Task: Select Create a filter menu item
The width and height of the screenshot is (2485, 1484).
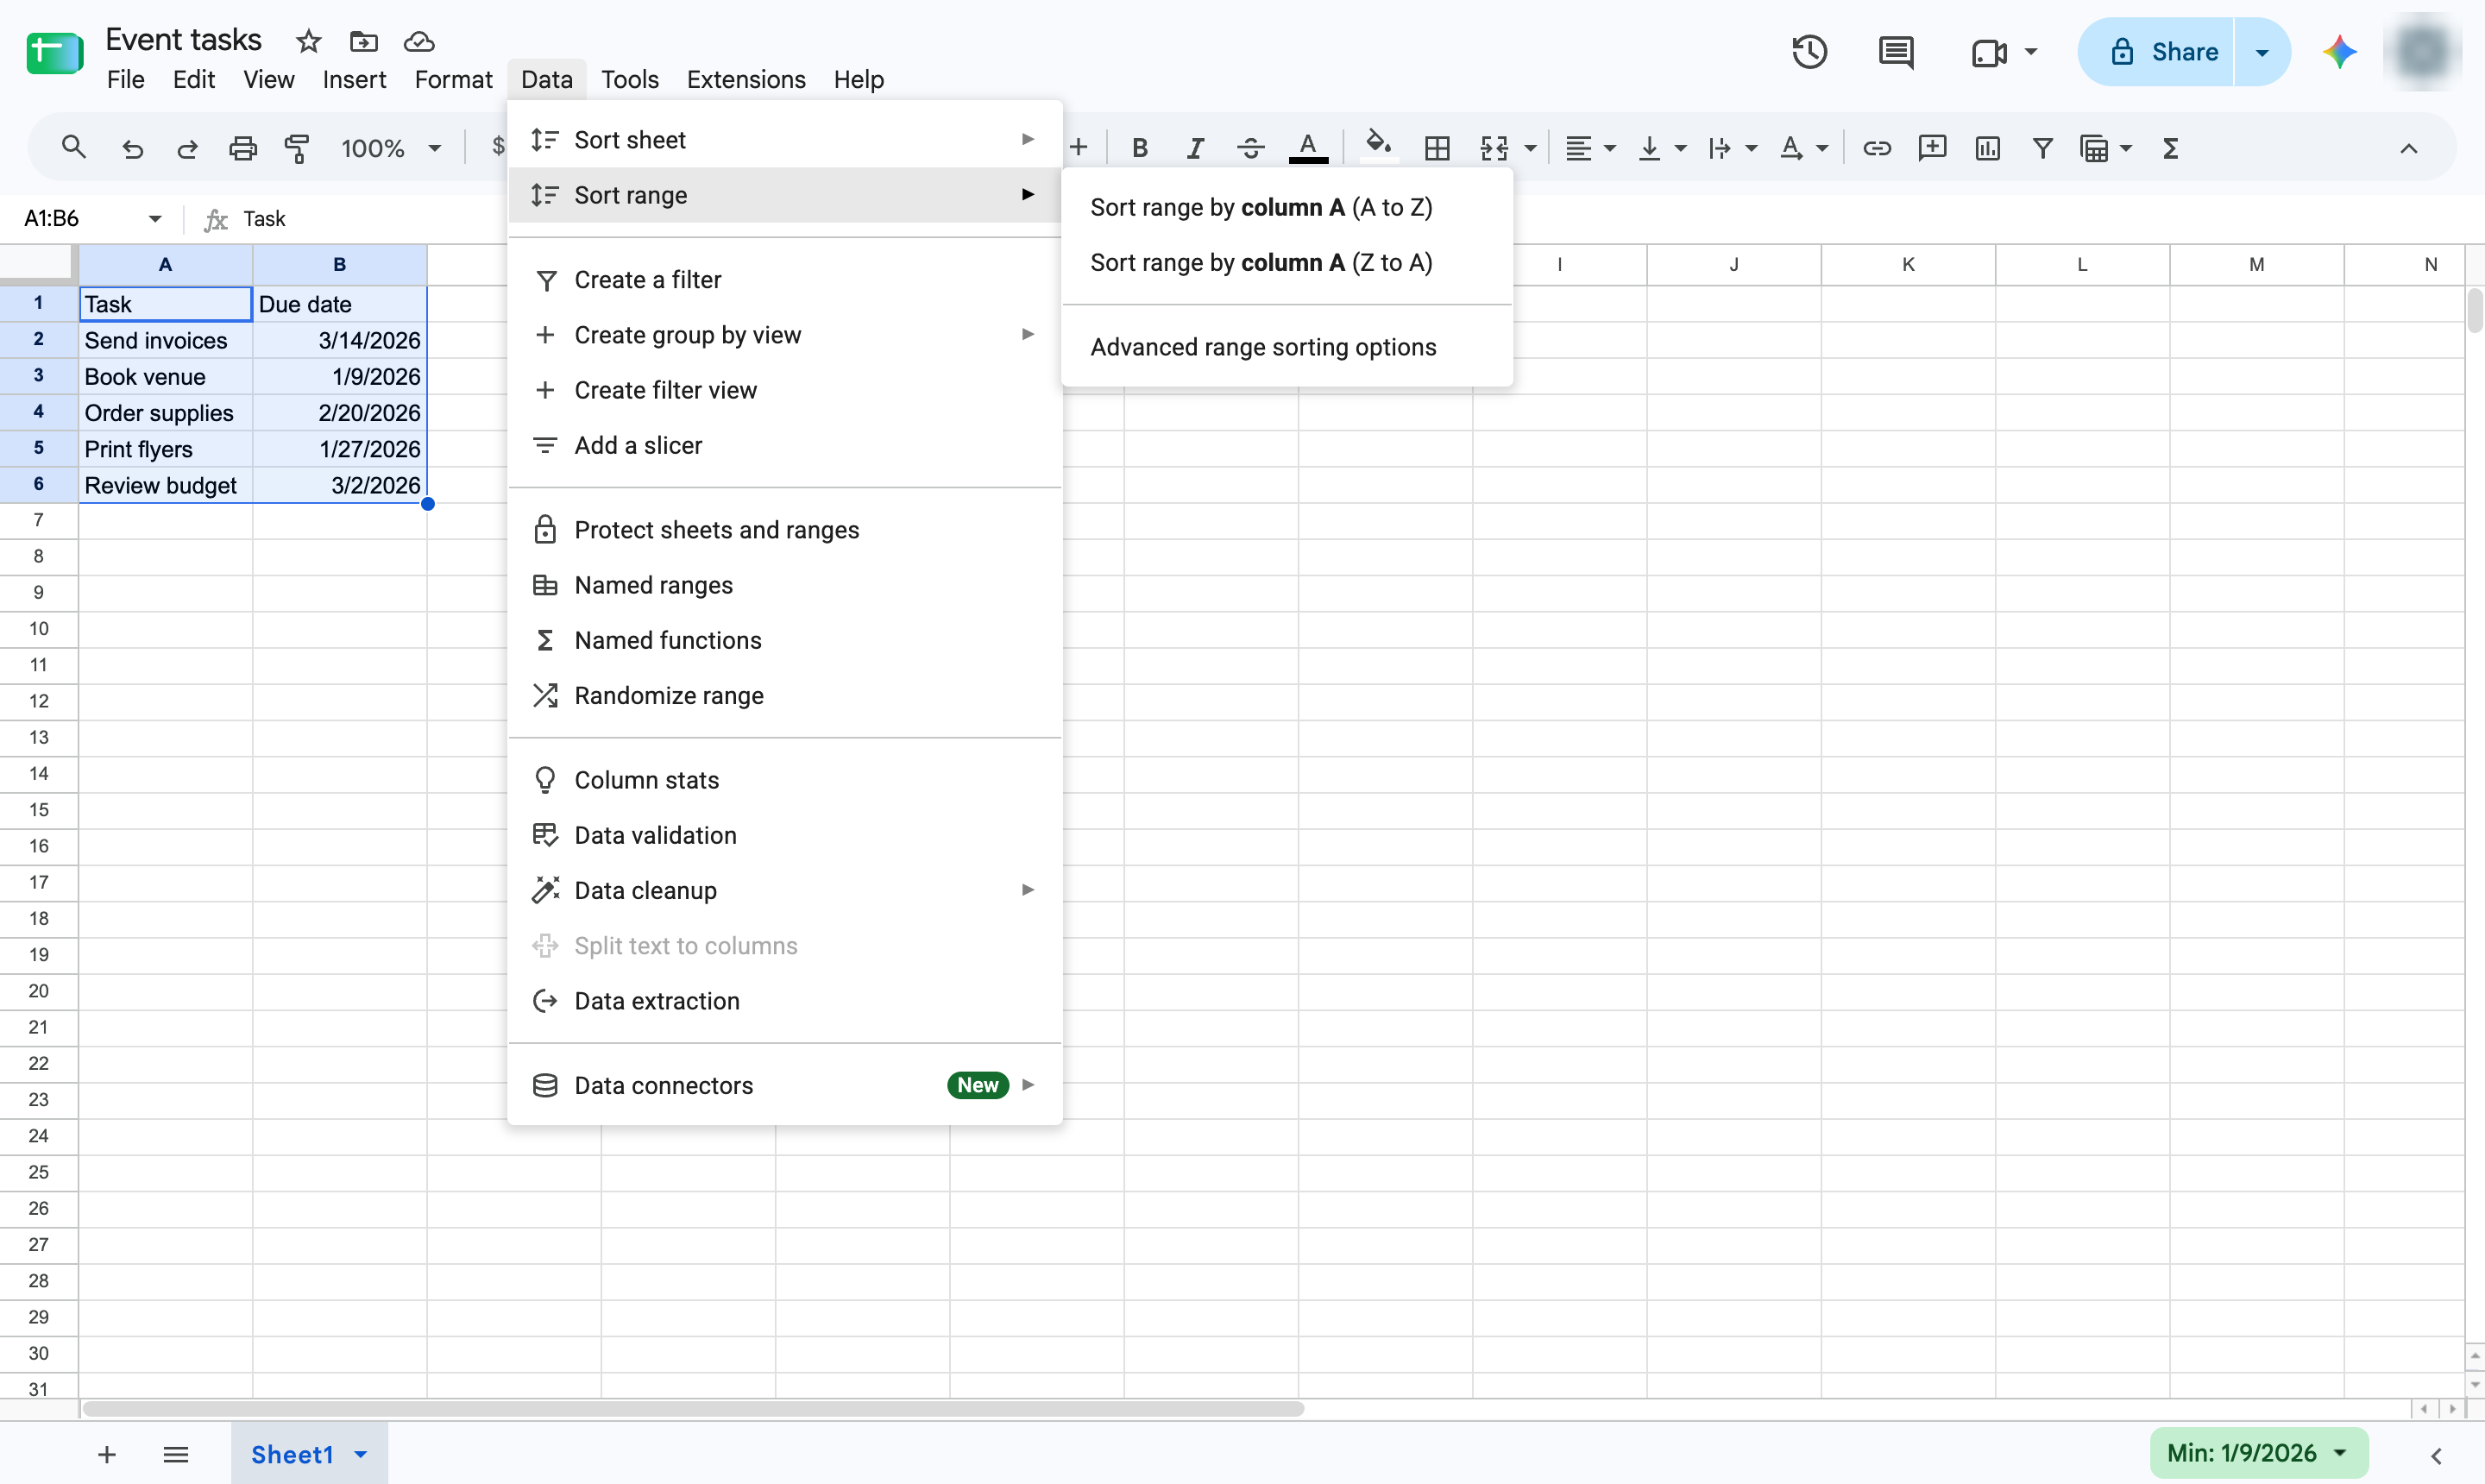Action: pyautogui.click(x=784, y=280)
